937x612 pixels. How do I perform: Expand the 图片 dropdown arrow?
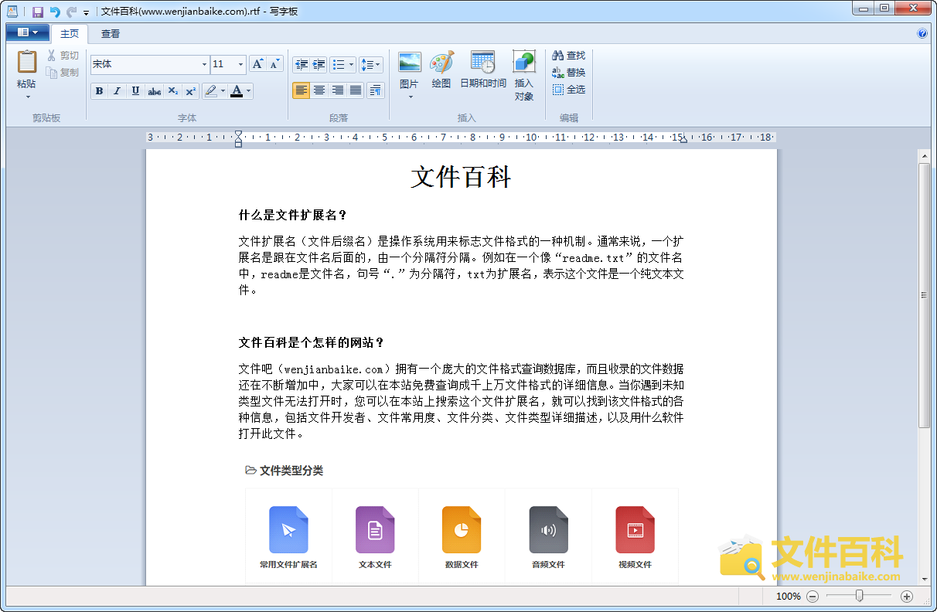410,97
